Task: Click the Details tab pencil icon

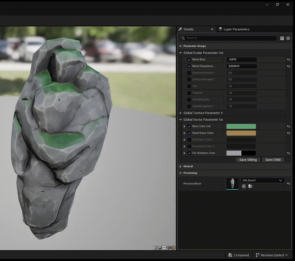Action: pos(180,29)
